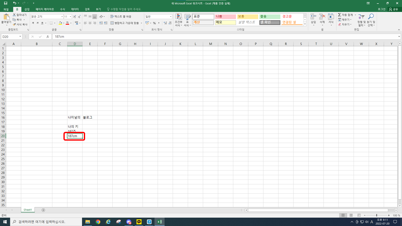Open number format dropdown 일반

click(171, 17)
